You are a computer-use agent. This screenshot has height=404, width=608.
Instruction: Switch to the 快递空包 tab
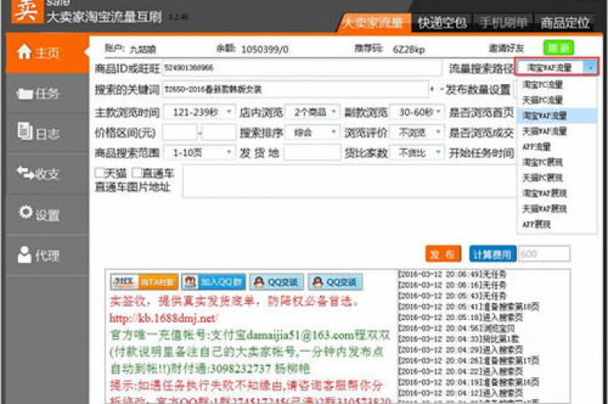coord(443,22)
